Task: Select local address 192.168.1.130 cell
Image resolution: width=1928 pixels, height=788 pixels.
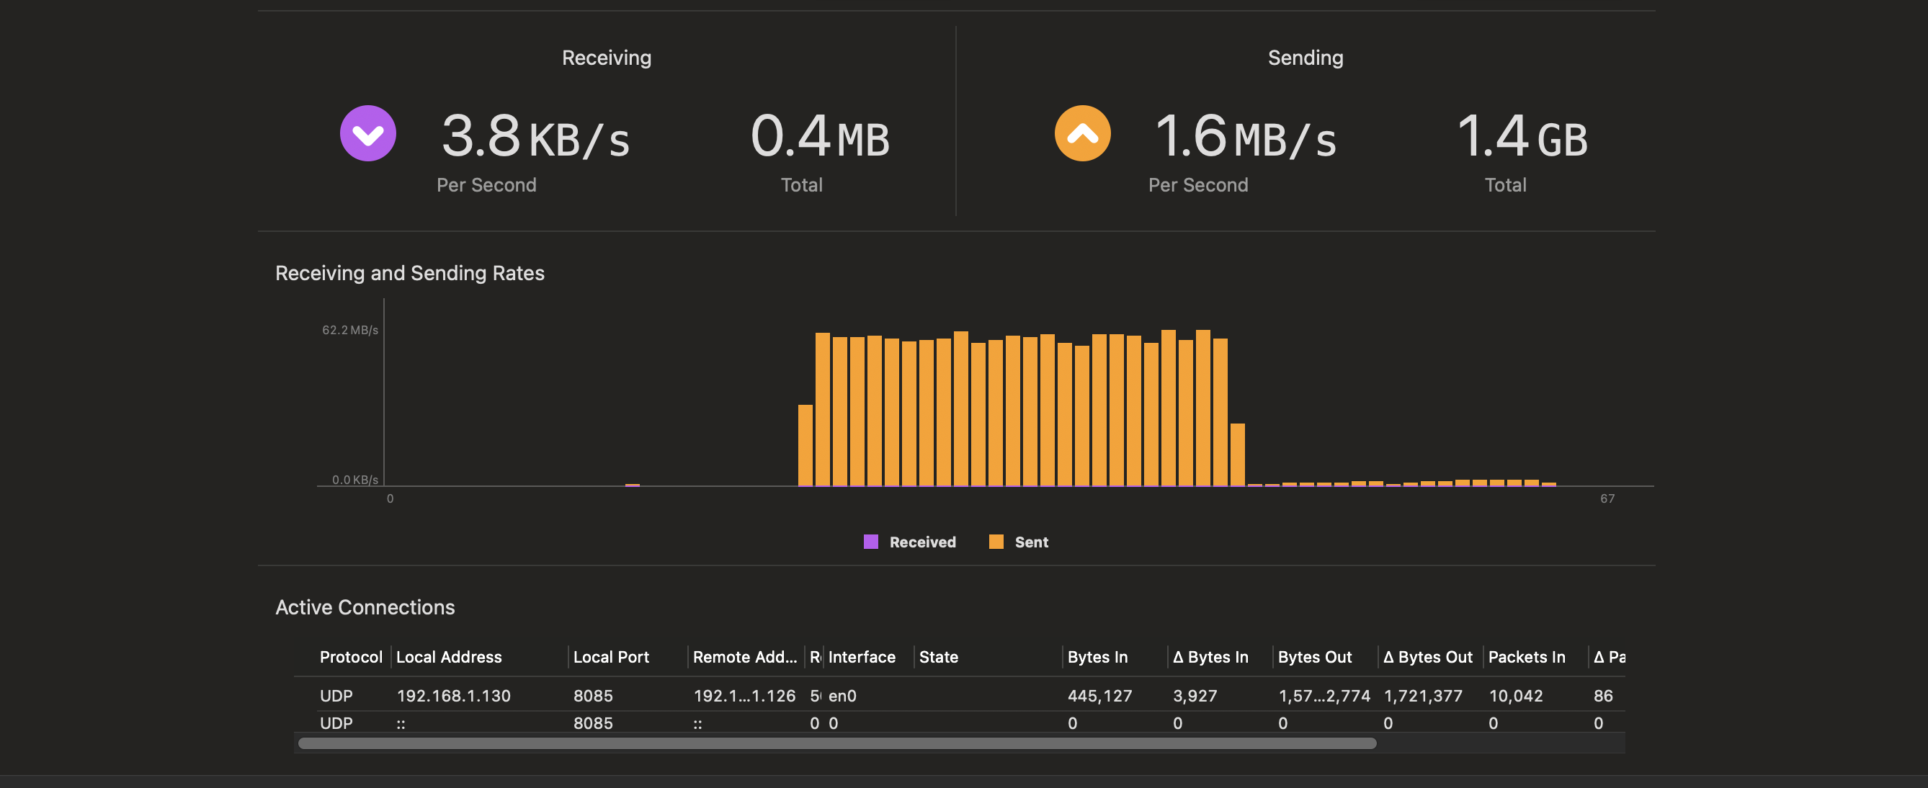Action: 454,696
